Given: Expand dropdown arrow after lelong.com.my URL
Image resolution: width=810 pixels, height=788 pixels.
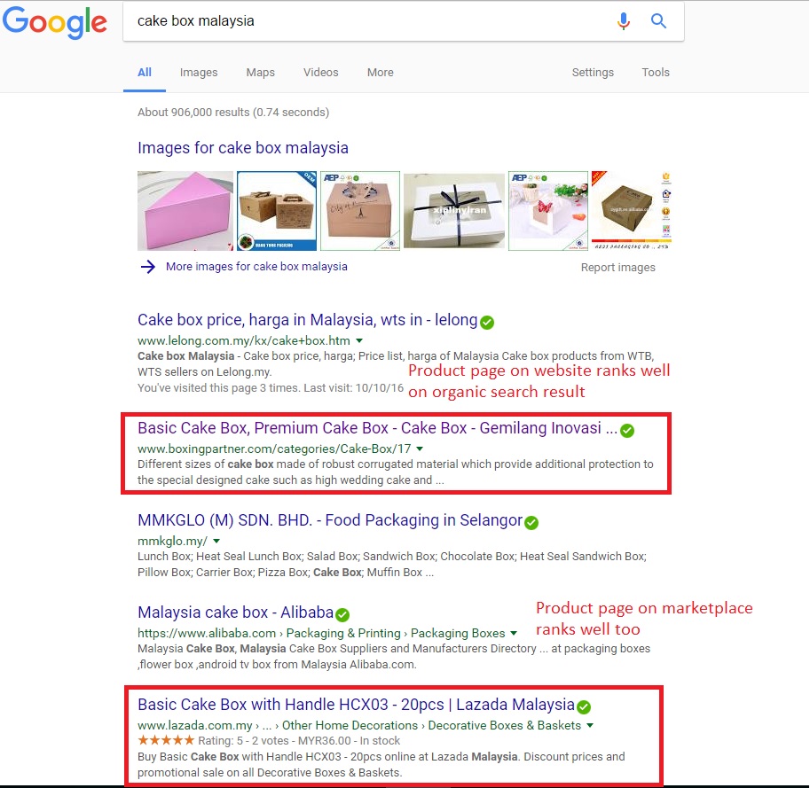Looking at the screenshot, I should tap(359, 340).
